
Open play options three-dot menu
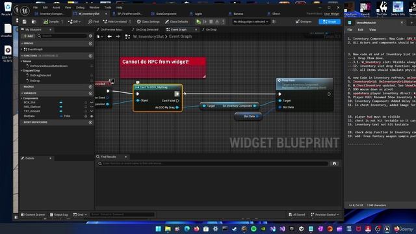pyautogui.click(x=223, y=21)
